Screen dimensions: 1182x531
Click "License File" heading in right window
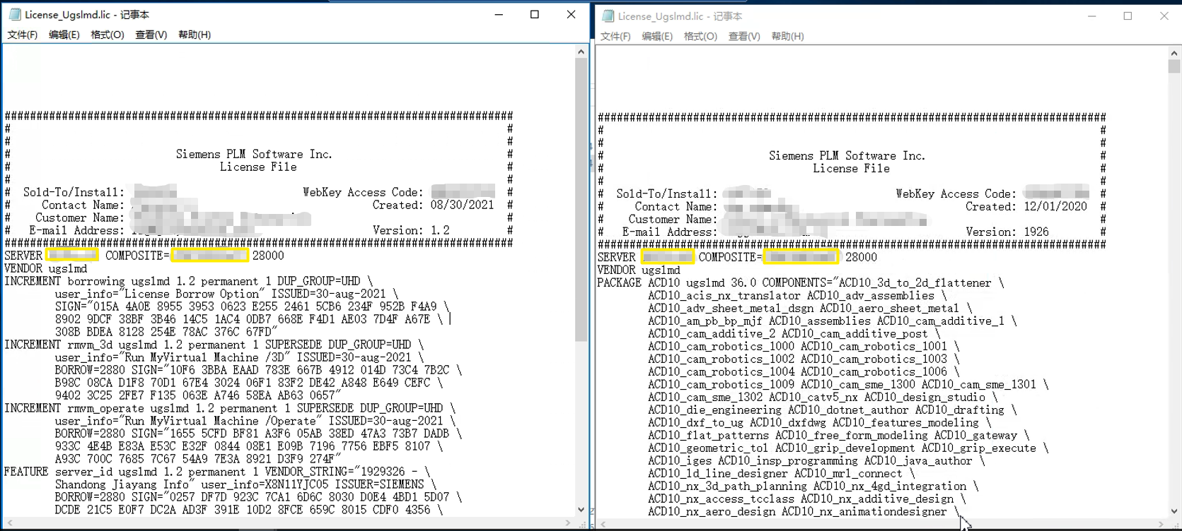[x=852, y=168]
